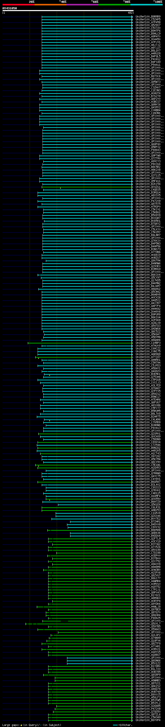Click the white query sequence ruler bar

[x=68, y=10]
